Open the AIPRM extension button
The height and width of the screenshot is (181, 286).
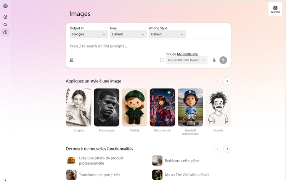pos(275,9)
